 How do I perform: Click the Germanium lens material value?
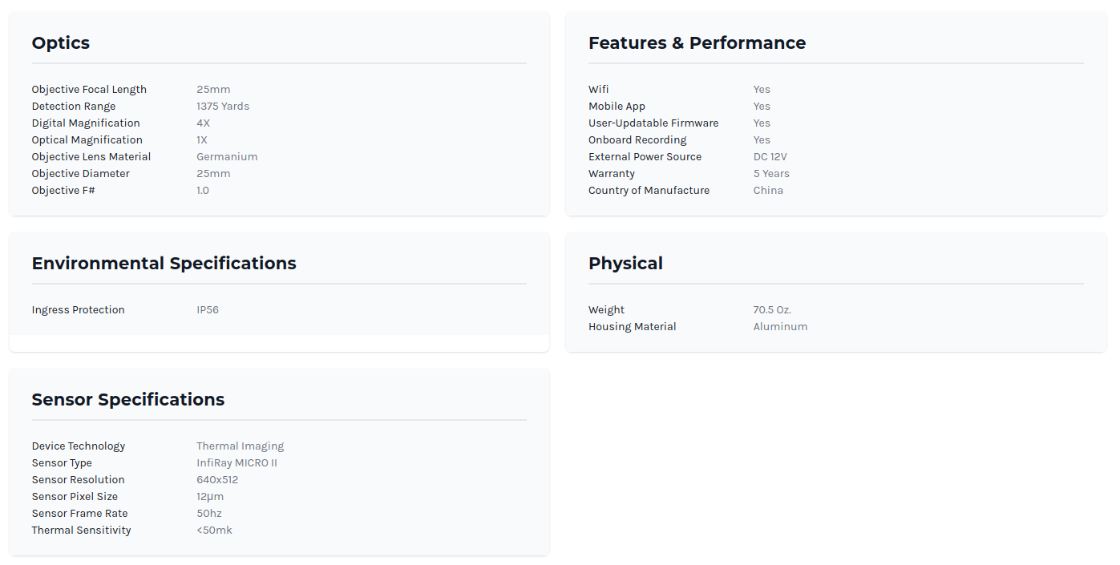[x=227, y=157]
